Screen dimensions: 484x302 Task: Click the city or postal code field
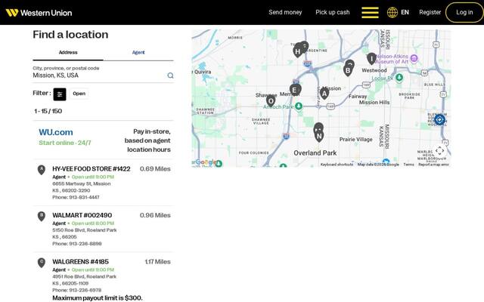click(x=99, y=75)
